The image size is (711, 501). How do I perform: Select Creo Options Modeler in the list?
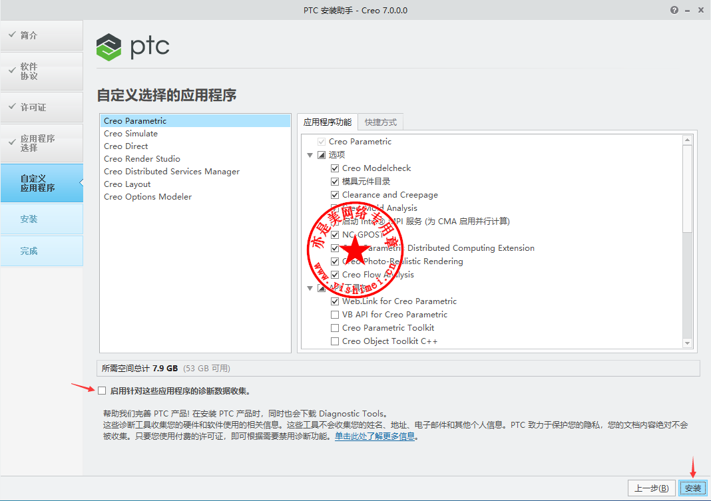coord(195,197)
